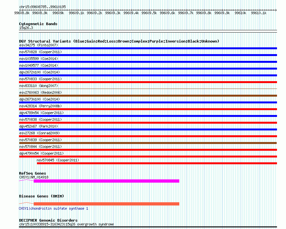Click the nsv1035599 (Coe2014) label
The height and width of the screenshot is (229, 286).
39,59
